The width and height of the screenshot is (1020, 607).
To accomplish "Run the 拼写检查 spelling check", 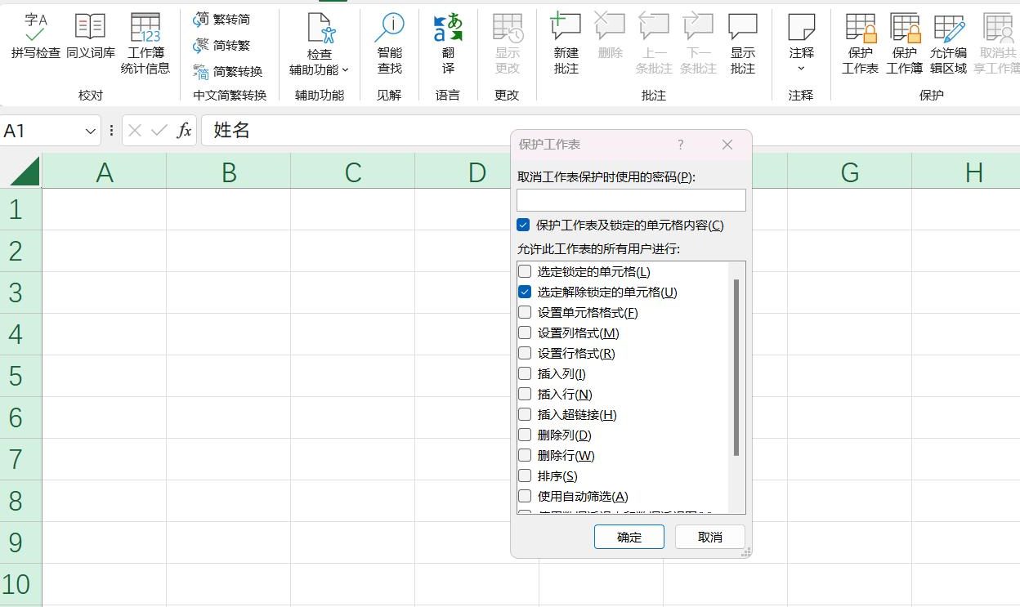I will [35, 37].
